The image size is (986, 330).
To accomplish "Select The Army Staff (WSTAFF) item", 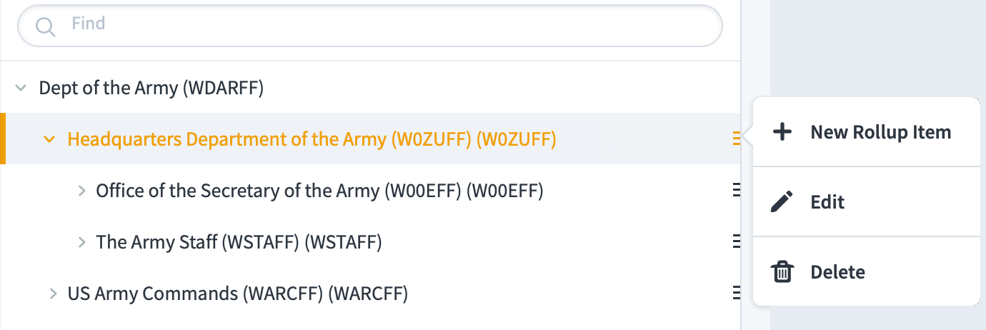I will coord(239,242).
